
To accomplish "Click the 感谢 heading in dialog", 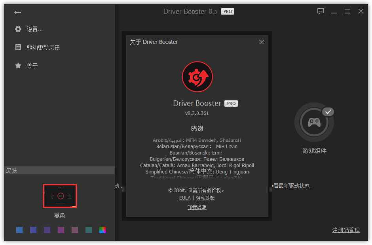I will tap(197, 128).
